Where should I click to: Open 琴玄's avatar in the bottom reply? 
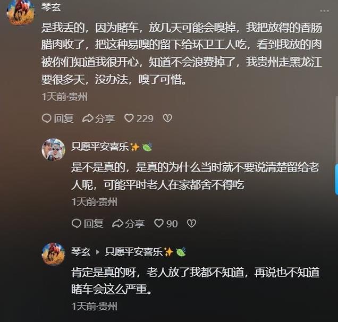point(53,254)
